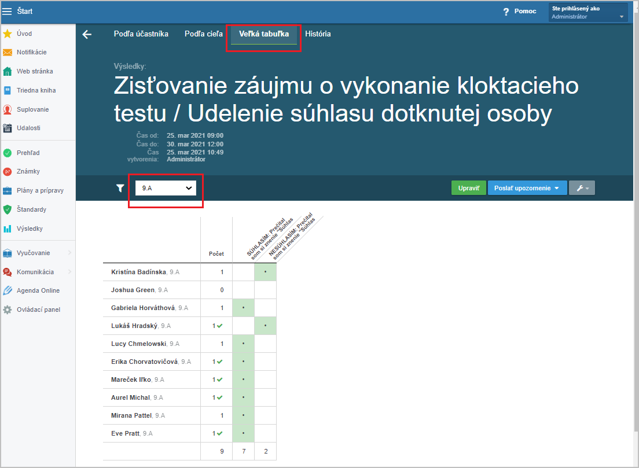
Task: Select Lukáš Hradský row name
Action: tap(134, 326)
